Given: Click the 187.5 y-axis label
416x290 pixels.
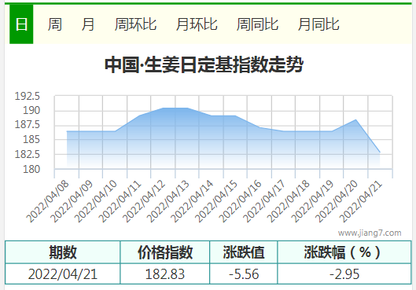Looking at the screenshot, I should 27,125.
